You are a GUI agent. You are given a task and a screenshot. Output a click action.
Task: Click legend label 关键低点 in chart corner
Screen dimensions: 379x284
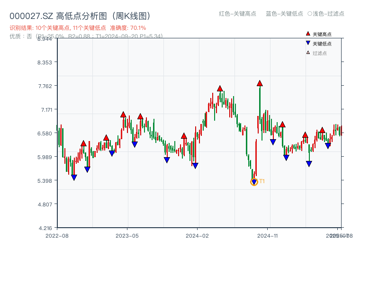point(322,44)
